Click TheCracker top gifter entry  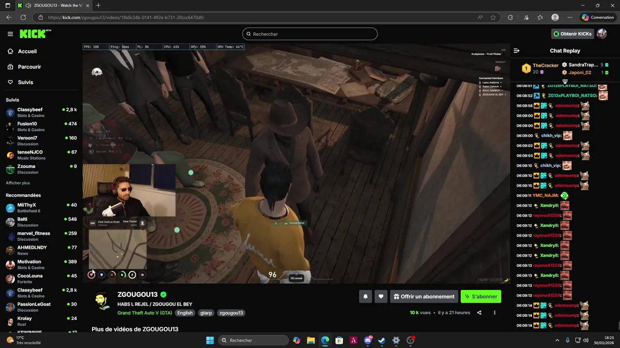(x=540, y=69)
